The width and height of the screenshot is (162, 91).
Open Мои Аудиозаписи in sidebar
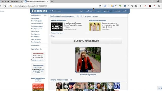[37, 26]
